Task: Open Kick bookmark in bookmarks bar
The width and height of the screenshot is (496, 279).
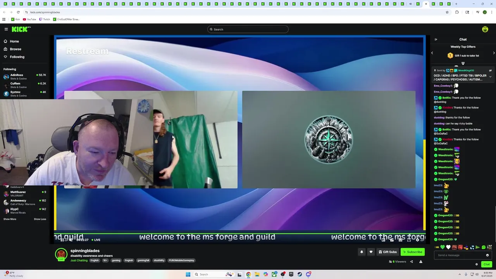Action: click(15, 19)
